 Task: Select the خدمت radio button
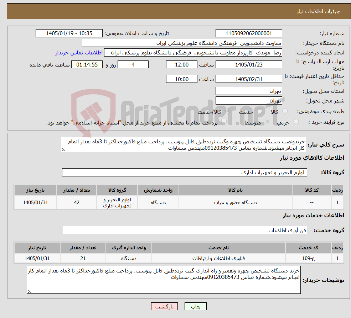click(x=260, y=111)
